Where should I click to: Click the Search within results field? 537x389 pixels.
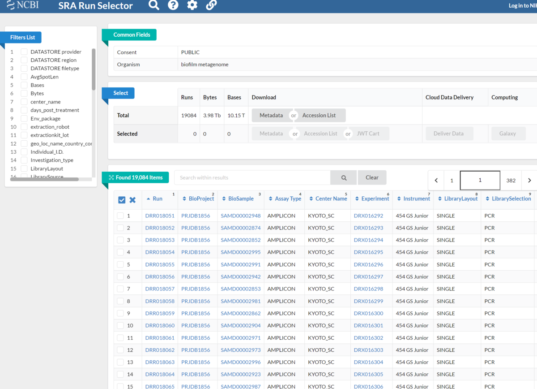pyautogui.click(x=252, y=177)
